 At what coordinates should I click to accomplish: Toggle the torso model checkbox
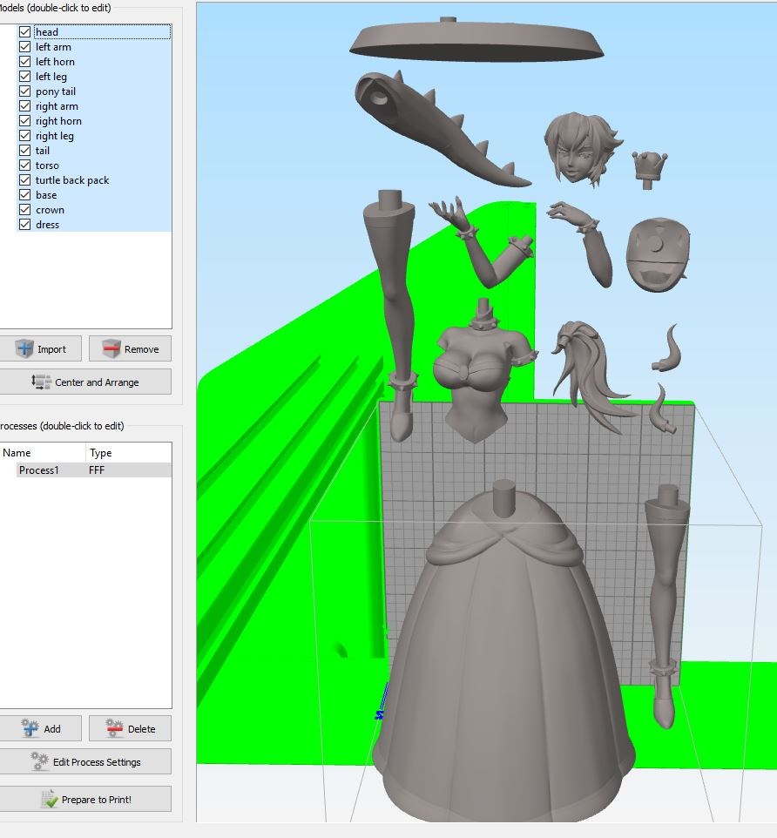point(24,166)
